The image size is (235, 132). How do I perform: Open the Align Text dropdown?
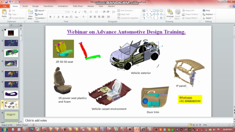[124, 14]
